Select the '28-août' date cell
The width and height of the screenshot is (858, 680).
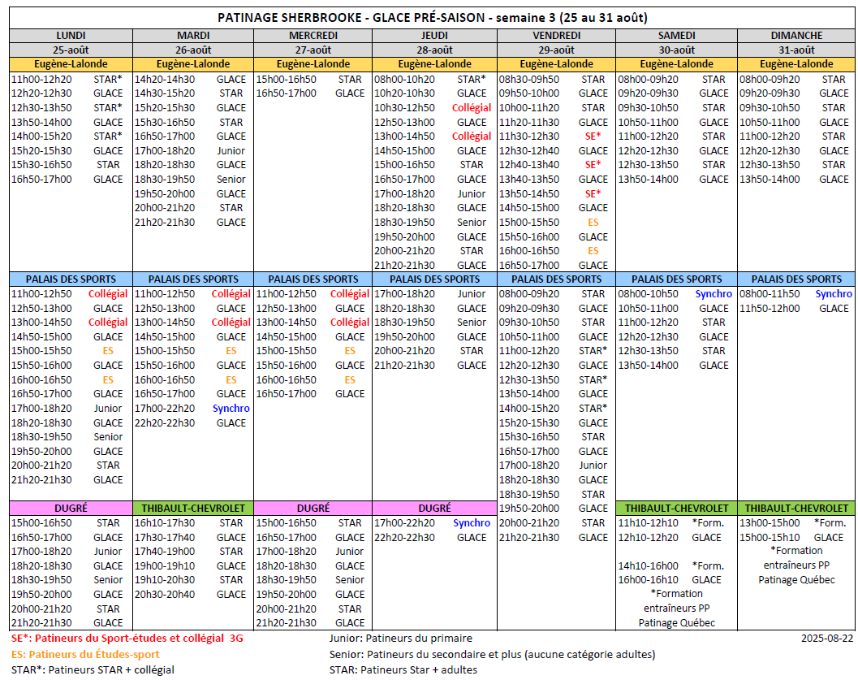pos(434,50)
